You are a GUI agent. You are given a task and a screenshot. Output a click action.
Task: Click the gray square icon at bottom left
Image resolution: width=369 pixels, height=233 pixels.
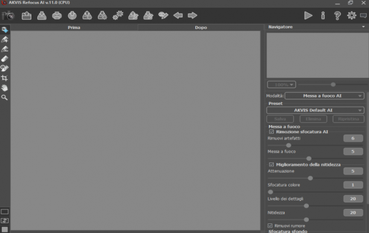5,229
